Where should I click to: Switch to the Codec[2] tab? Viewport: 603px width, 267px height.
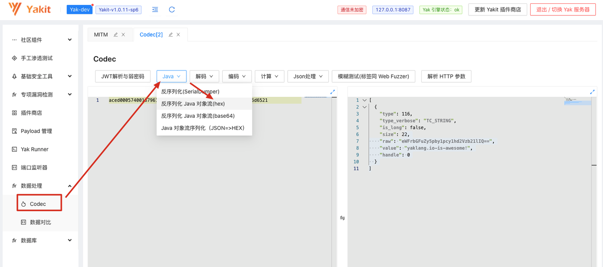point(151,35)
